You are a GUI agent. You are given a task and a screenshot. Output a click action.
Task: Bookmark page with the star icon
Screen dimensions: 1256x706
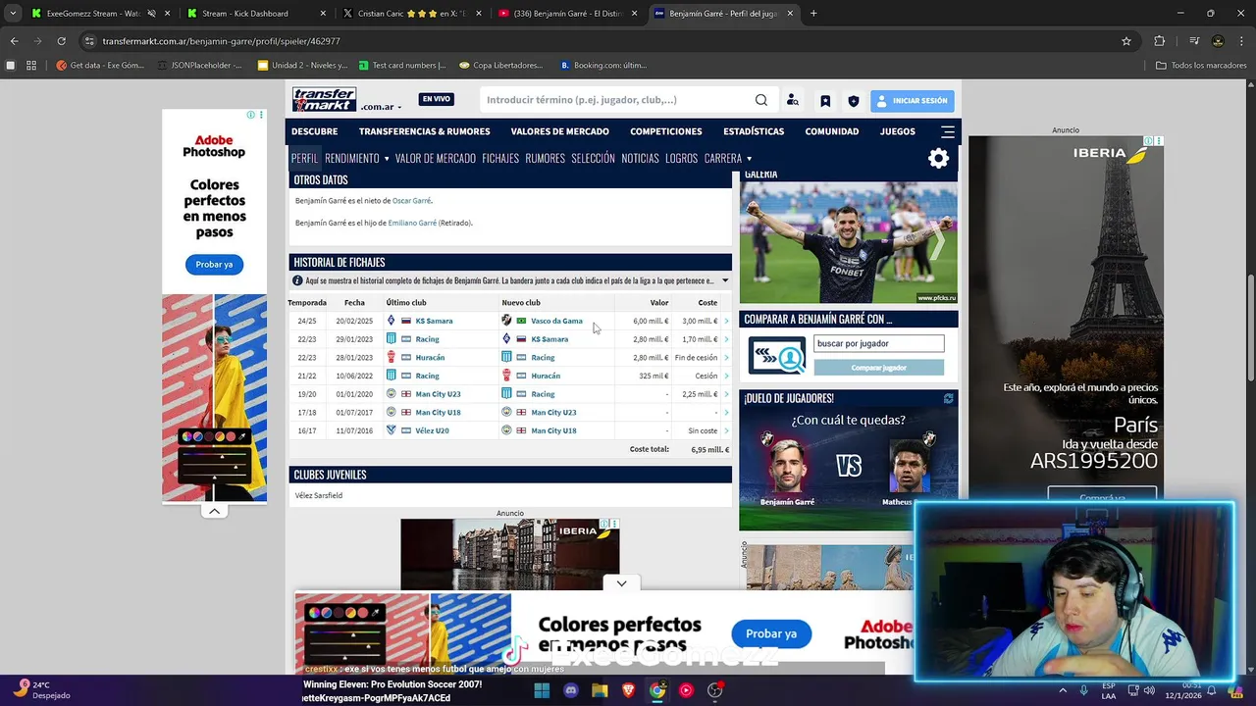point(1126,41)
